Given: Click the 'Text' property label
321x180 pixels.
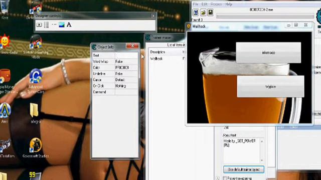Looking at the screenshot, I should coord(96,55).
